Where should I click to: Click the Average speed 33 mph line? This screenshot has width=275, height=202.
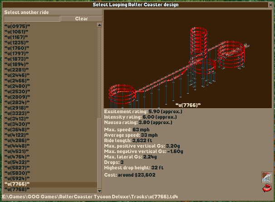tap(131, 135)
